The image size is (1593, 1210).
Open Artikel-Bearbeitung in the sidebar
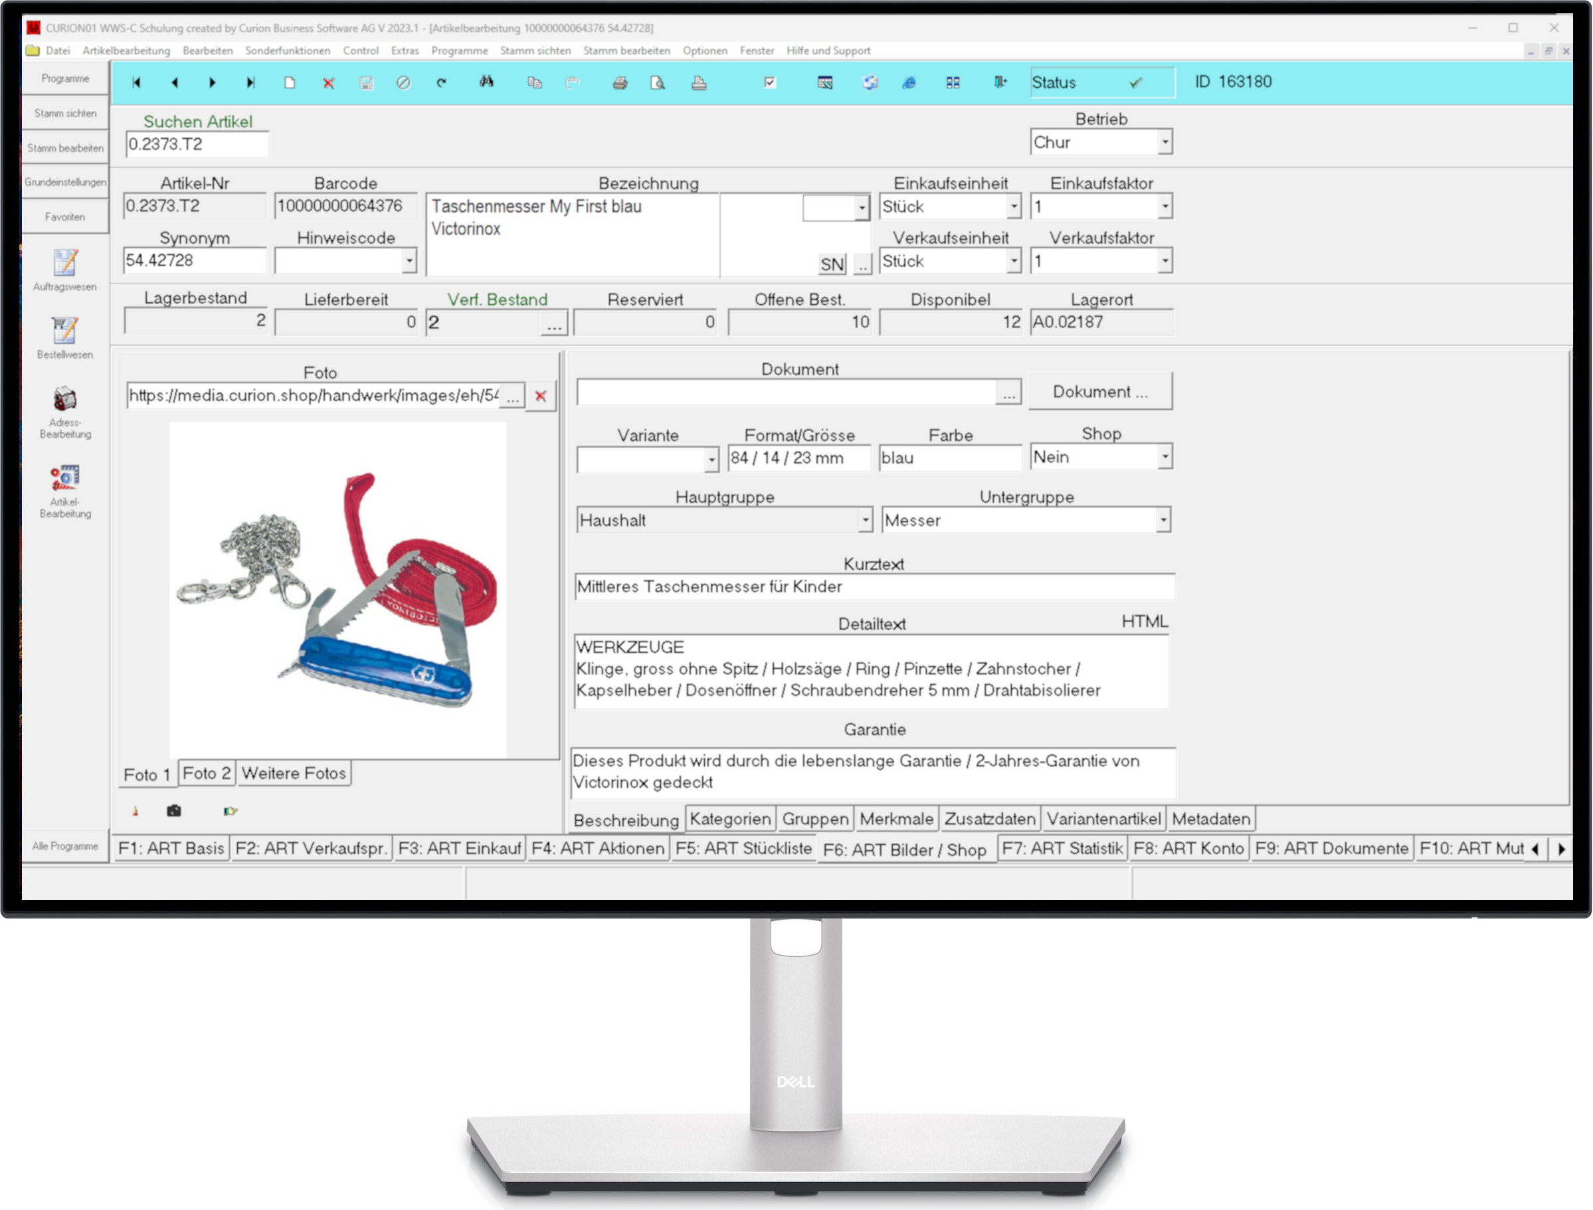(65, 491)
